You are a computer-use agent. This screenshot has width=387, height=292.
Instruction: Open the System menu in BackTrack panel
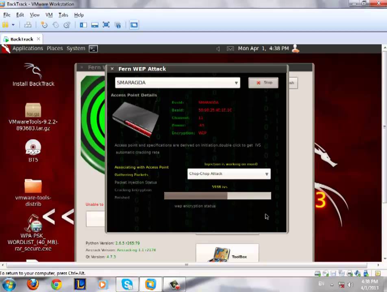coord(76,49)
